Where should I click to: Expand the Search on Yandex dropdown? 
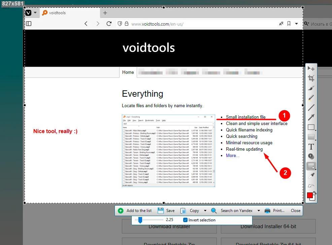pos(259,211)
